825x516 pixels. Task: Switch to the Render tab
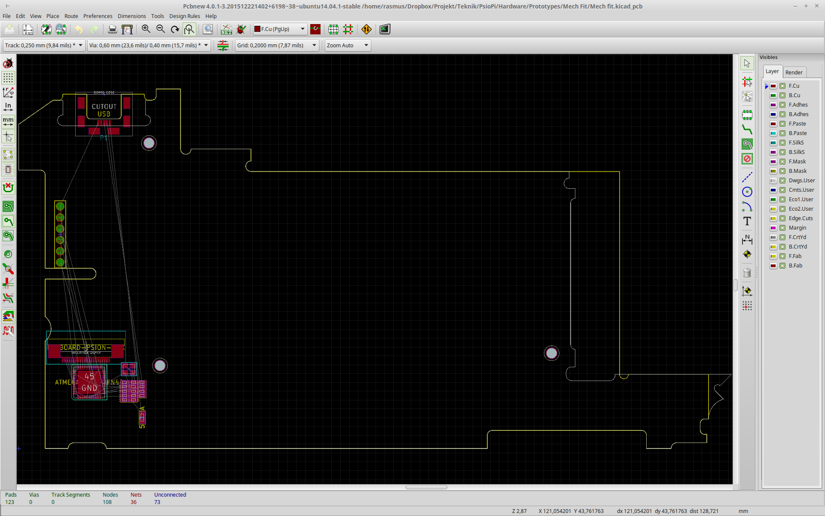[x=794, y=72]
